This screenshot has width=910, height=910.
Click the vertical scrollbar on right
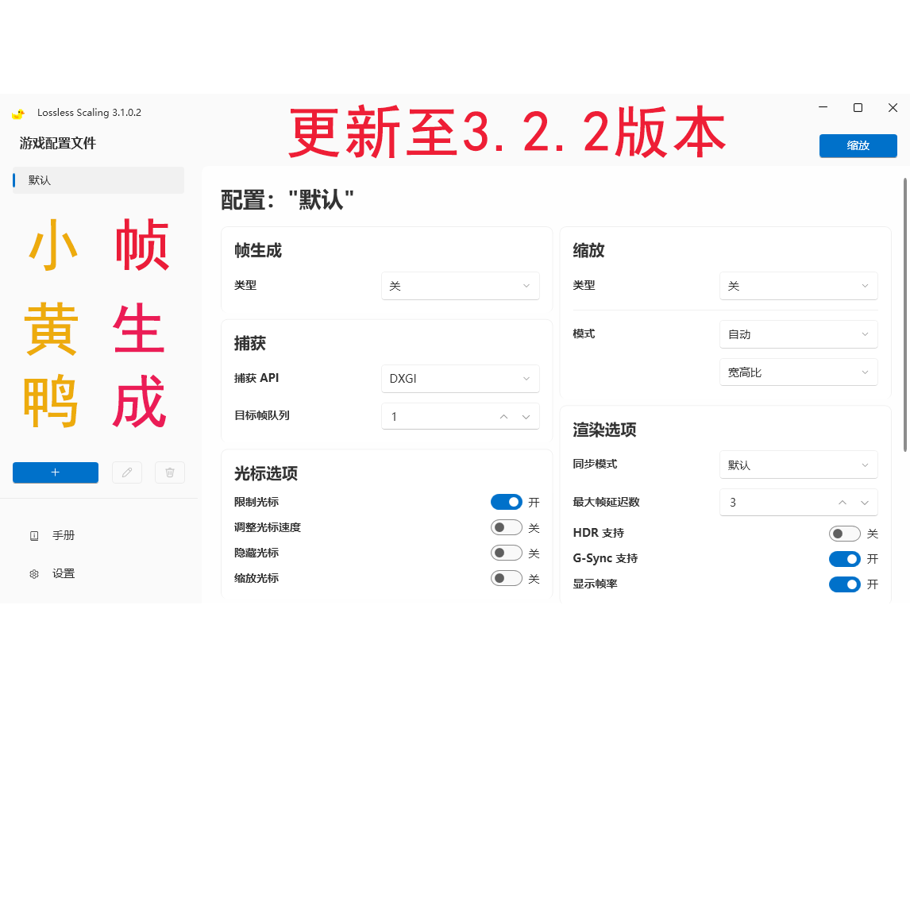tap(904, 314)
